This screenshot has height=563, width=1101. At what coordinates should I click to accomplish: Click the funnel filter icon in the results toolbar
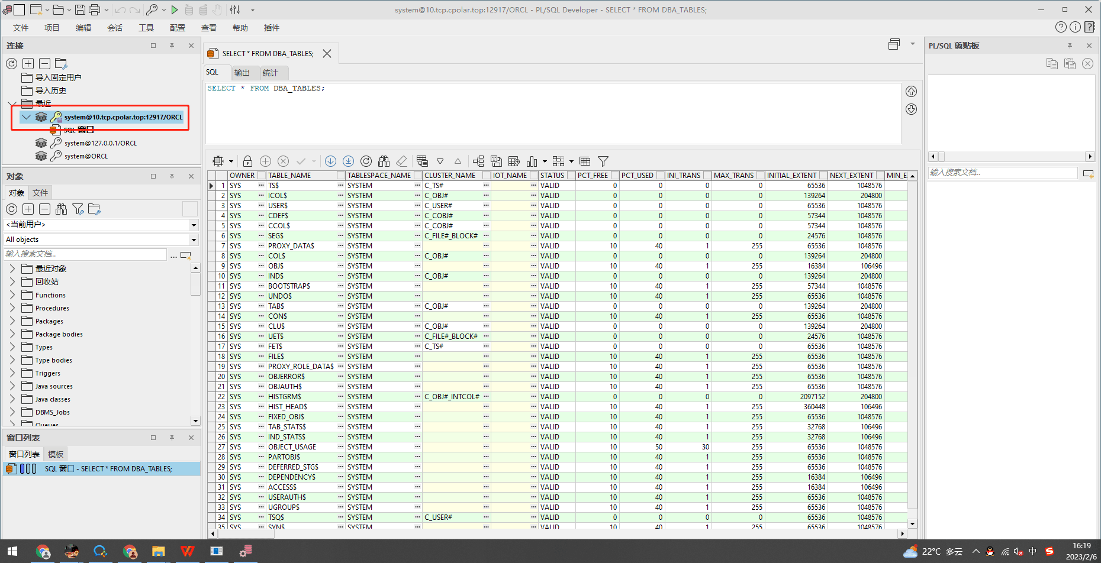coord(603,161)
